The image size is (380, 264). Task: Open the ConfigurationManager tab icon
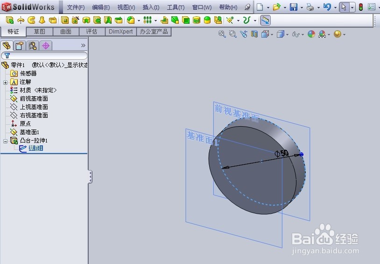click(x=33, y=46)
